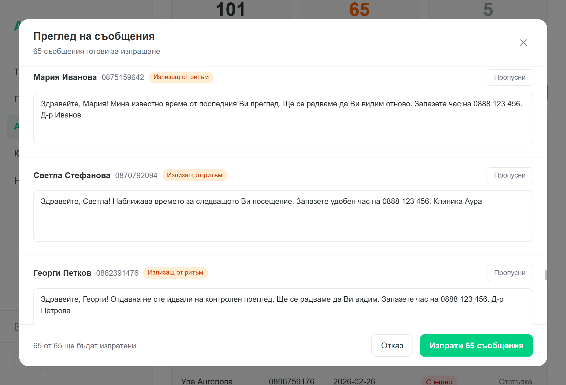Image resolution: width=566 pixels, height=385 pixels.
Task: Select Георги Петков's status tag
Action: [175, 272]
